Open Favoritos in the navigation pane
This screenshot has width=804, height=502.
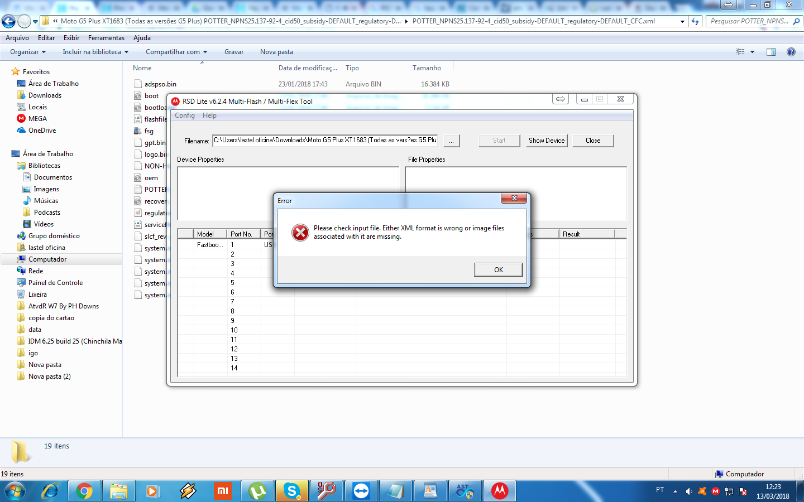click(x=36, y=72)
